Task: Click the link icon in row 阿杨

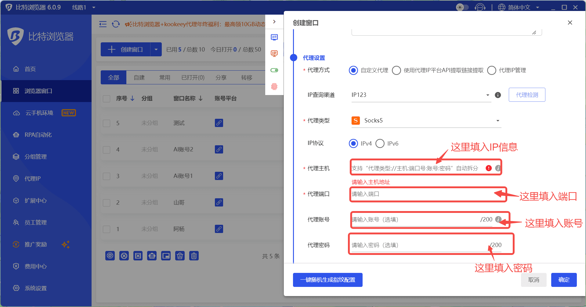Action: click(219, 229)
